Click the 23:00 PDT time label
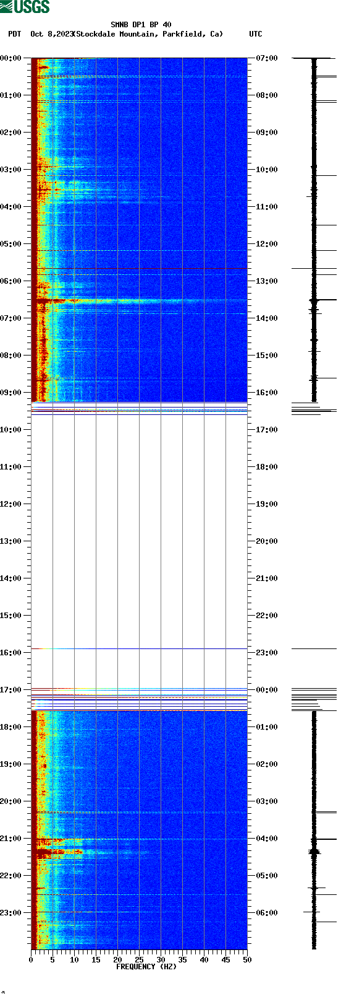This screenshot has height=999, width=341. [11, 913]
